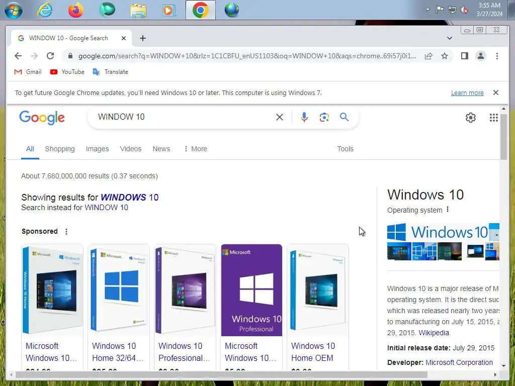The image size is (515, 386).
Task: Follow Learn more about Chrome updates
Action: [x=467, y=93]
